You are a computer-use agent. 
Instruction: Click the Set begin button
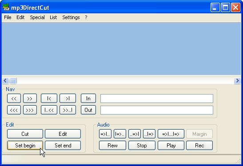25,146
